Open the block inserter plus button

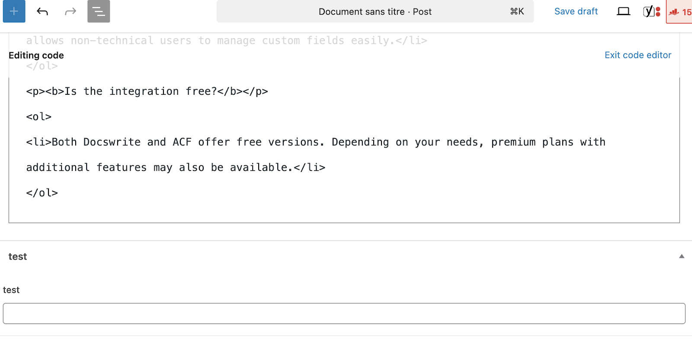(14, 11)
